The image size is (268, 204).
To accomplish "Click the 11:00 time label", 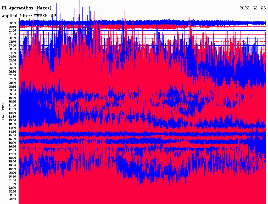I will (12, 105).
